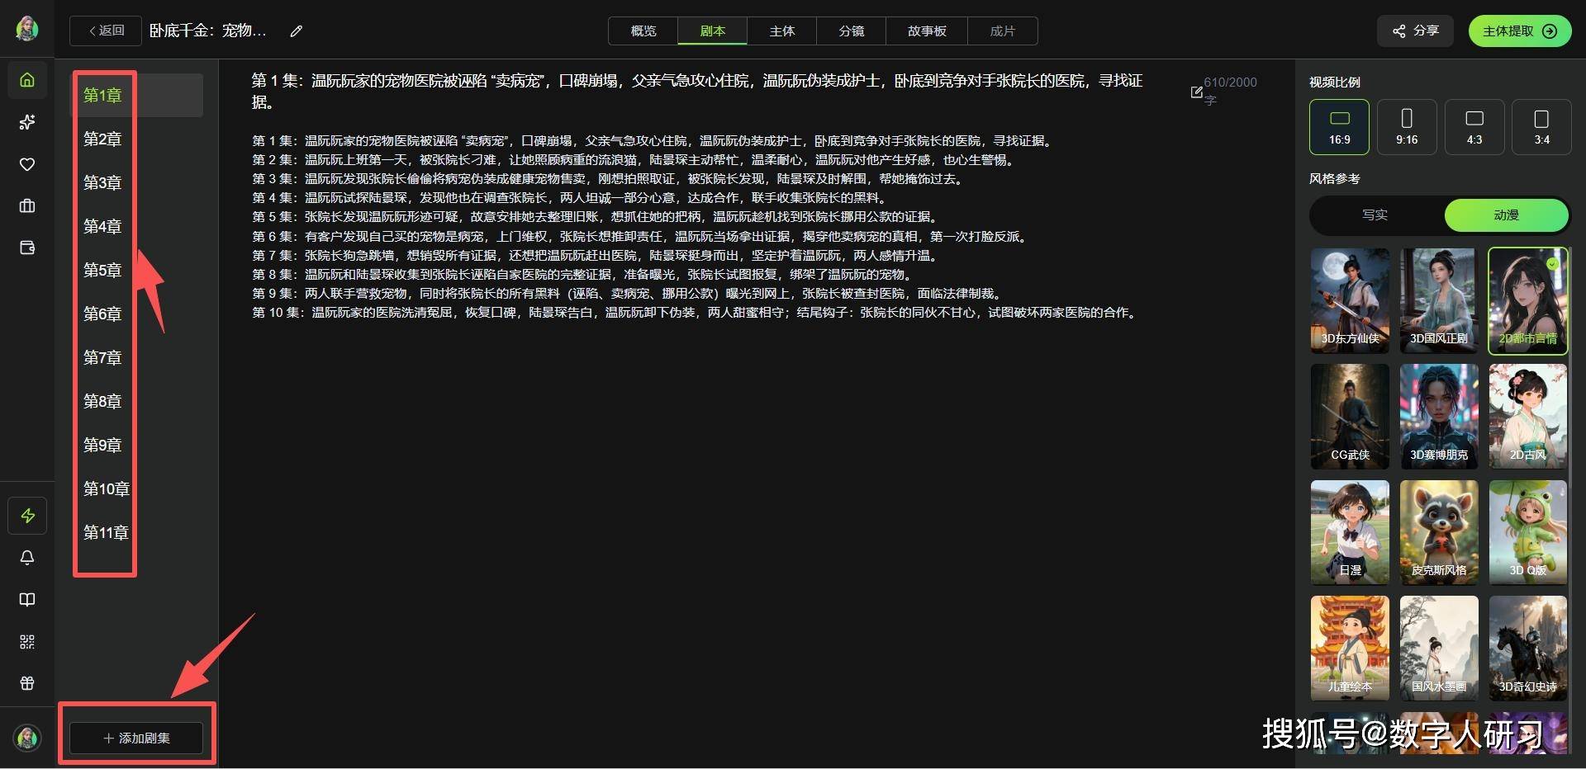Viewport: 1586px width, 769px height.
Task: Switch to the 分镜 storyboard-shots tab
Action: [x=851, y=31]
